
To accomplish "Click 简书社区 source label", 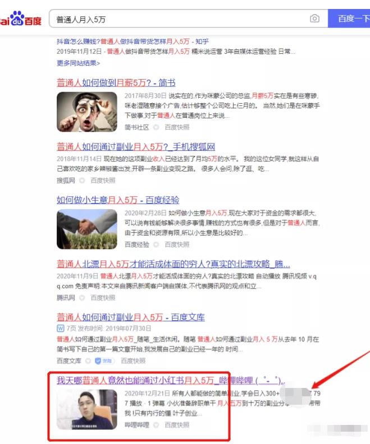I will point(136,127).
